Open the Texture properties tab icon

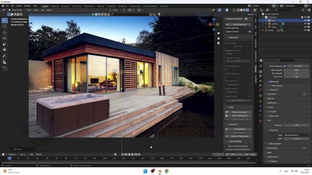(x=260, y=121)
